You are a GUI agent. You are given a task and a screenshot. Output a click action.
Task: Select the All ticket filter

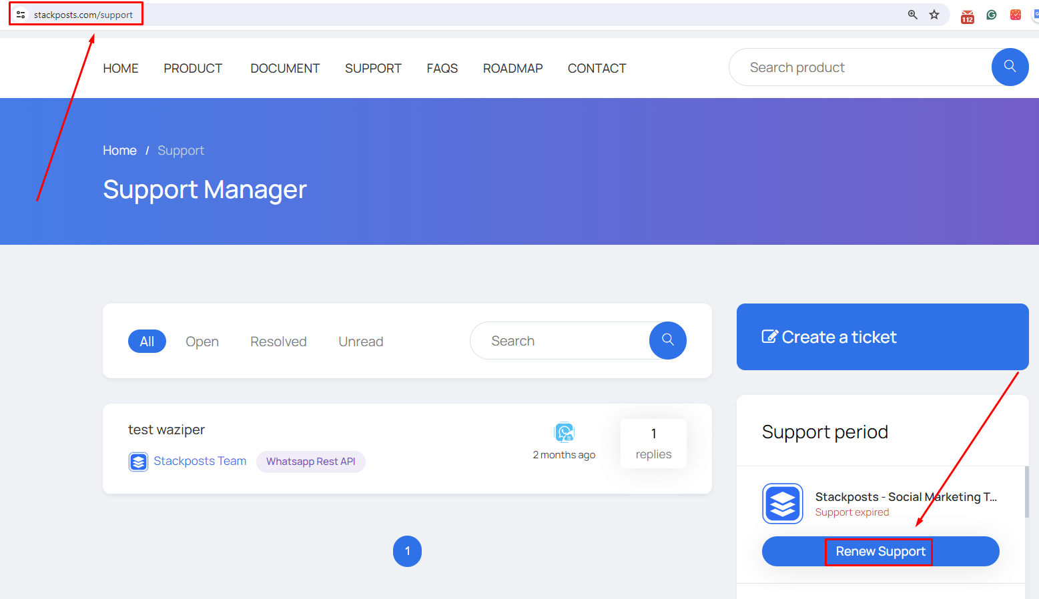click(x=147, y=342)
